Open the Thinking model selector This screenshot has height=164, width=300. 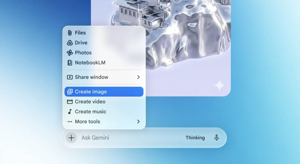tap(195, 138)
